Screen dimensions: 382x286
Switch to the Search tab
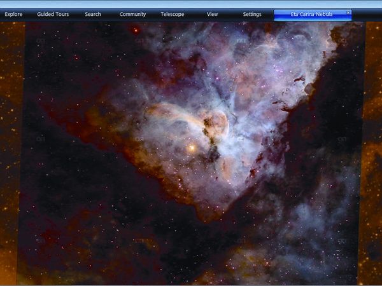[93, 15]
